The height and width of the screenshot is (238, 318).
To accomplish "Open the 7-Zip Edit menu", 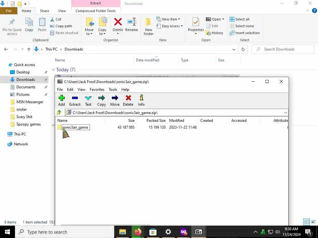I will (x=70, y=90).
